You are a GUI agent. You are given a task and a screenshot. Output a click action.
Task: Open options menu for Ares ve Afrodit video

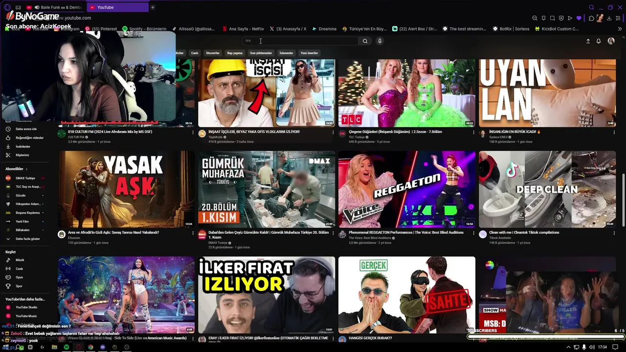pos(193,233)
